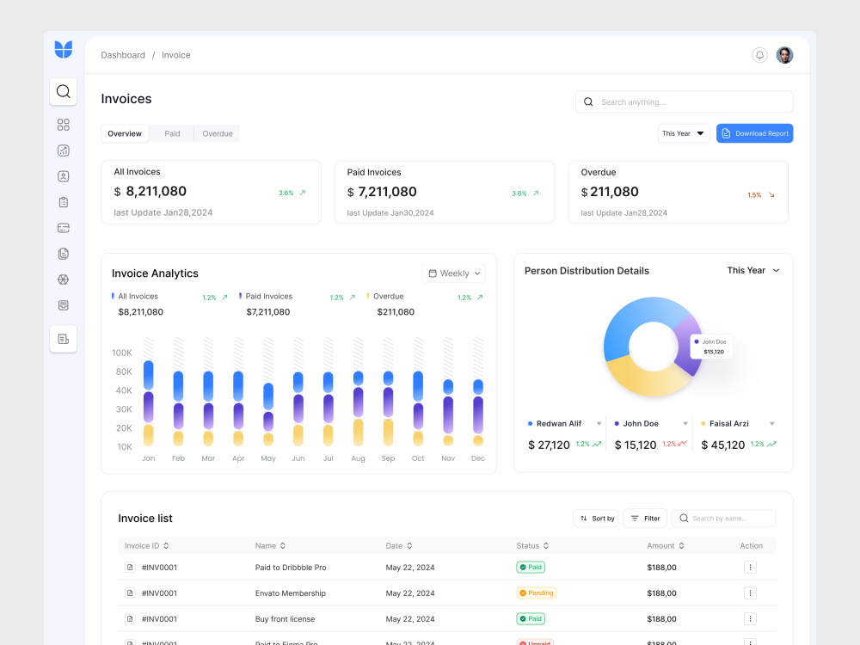Click the hexagon cube icon in sidebar
Image resolution: width=860 pixels, height=645 pixels.
[64, 279]
